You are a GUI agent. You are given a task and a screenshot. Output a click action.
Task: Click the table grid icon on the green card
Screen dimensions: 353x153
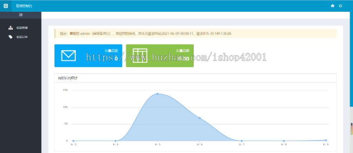(x=140, y=55)
